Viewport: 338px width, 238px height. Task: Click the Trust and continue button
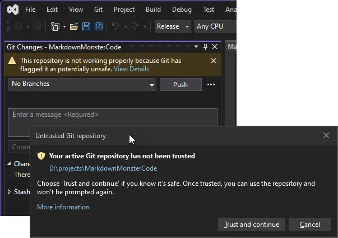click(x=252, y=225)
